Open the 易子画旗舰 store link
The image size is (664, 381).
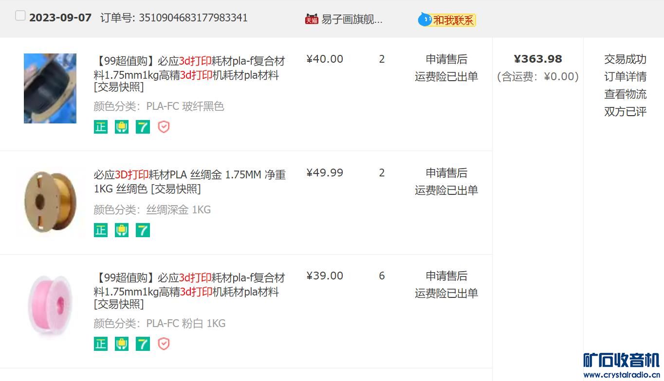point(352,19)
